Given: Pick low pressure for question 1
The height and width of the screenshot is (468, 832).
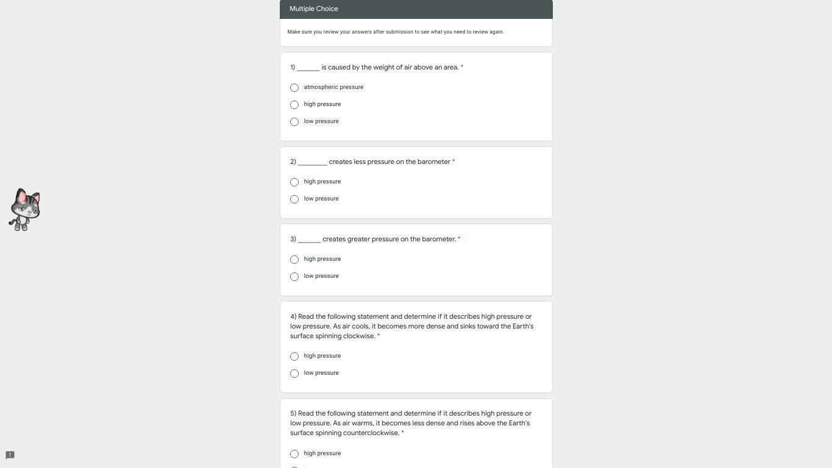Looking at the screenshot, I should [294, 122].
